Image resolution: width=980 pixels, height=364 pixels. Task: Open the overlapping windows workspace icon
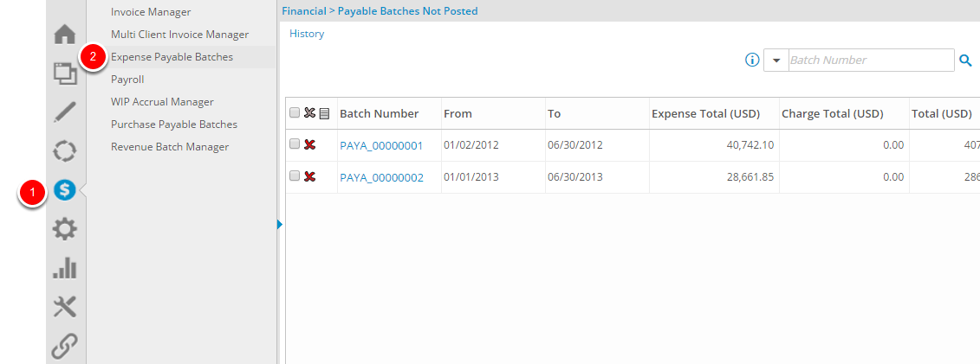pos(65,73)
